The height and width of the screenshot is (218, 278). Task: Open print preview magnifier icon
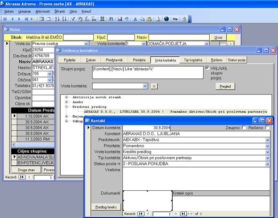tap(158, 19)
